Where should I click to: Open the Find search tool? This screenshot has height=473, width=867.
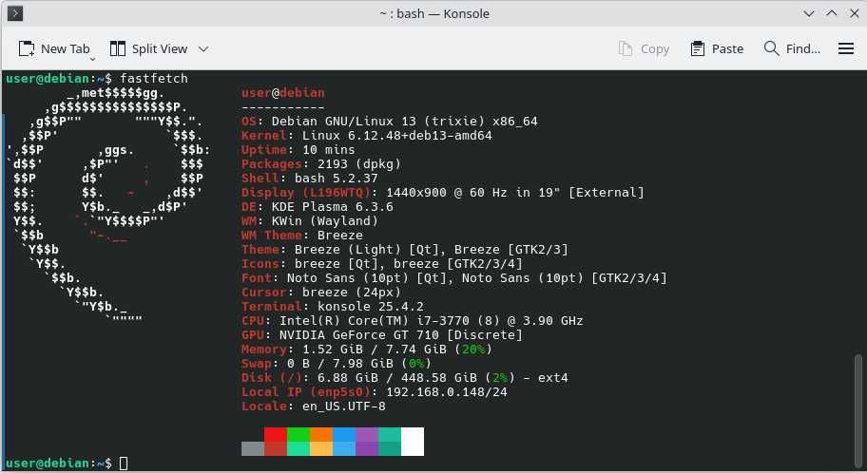(x=792, y=48)
